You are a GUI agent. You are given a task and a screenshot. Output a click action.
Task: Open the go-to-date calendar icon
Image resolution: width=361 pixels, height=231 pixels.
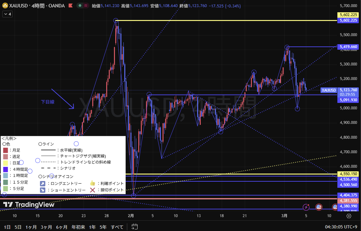135,227
